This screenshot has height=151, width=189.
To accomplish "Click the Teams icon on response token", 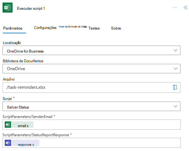I will pos(8,143).
